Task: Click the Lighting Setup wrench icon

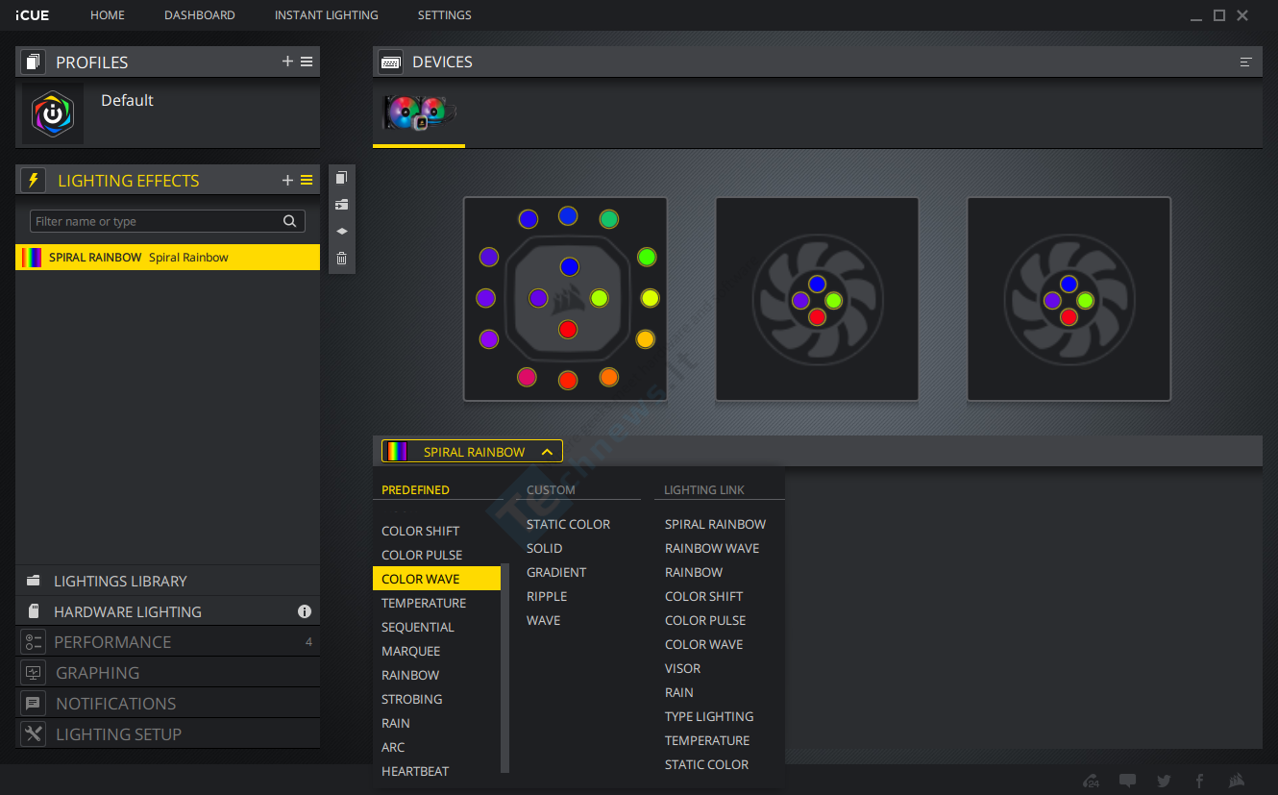Action: tap(34, 734)
